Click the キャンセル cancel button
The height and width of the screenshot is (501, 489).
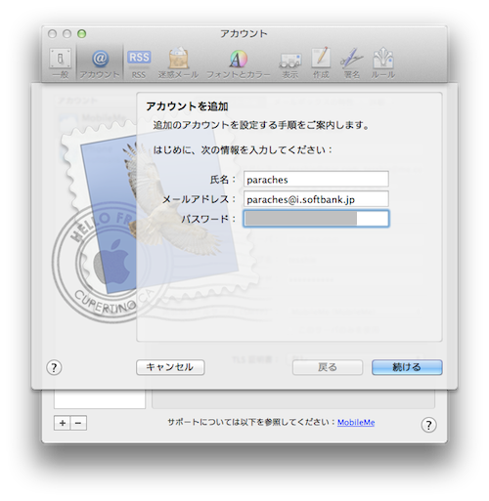pos(170,367)
